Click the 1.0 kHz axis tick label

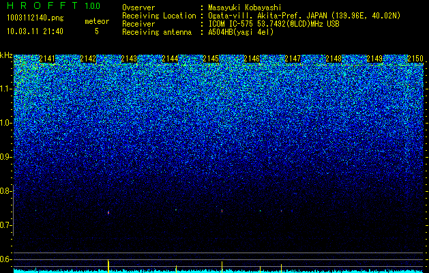[x=5, y=123]
